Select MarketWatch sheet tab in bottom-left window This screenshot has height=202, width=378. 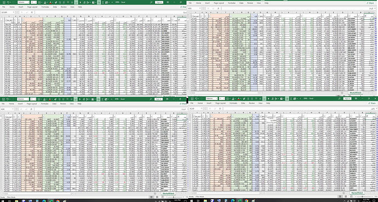[x=168, y=193]
